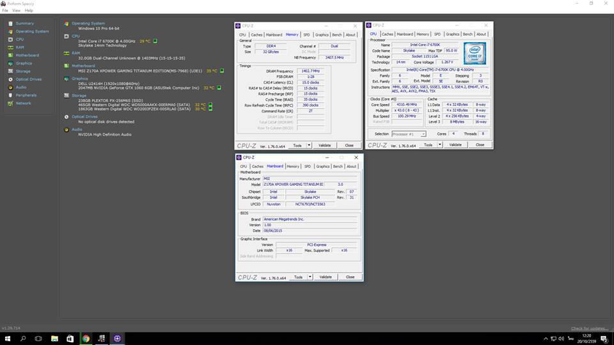Click the Storage heading link in summary
The height and width of the screenshot is (345, 614).
coord(79,95)
